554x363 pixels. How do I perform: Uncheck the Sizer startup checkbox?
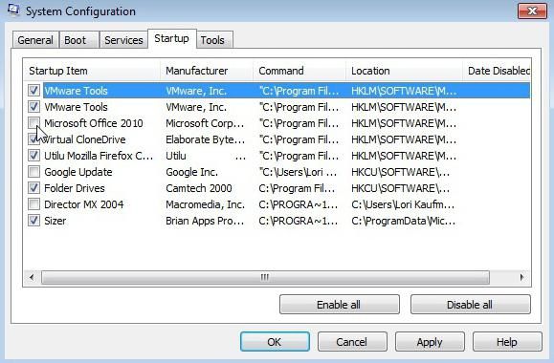(33, 221)
